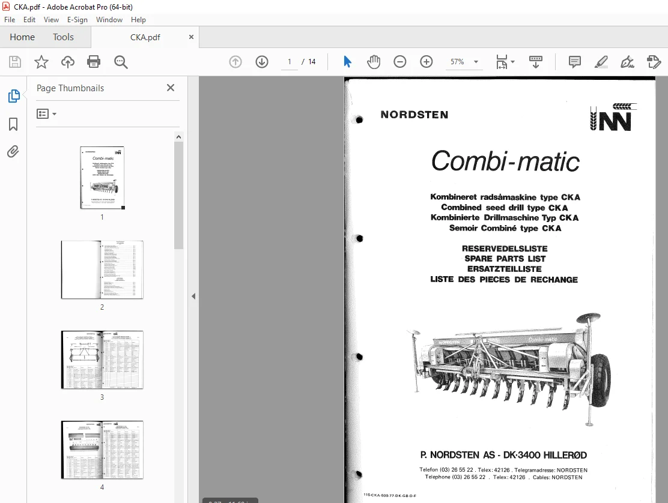Click the scrolling mode read tool

pyautogui.click(x=535, y=62)
